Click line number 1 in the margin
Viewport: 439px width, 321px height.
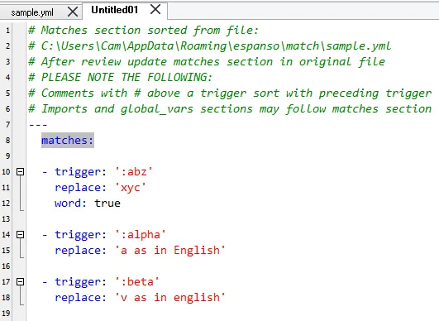pyautogui.click(x=7, y=31)
